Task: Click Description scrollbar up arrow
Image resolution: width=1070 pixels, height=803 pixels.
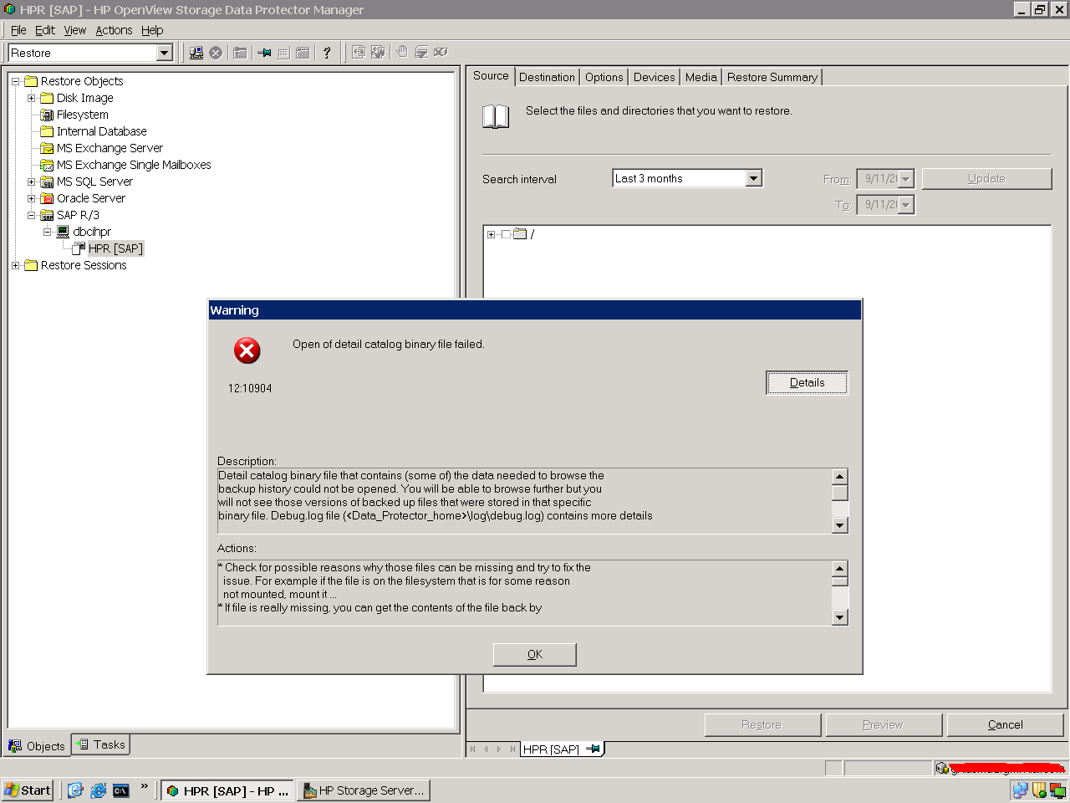Action: point(840,477)
